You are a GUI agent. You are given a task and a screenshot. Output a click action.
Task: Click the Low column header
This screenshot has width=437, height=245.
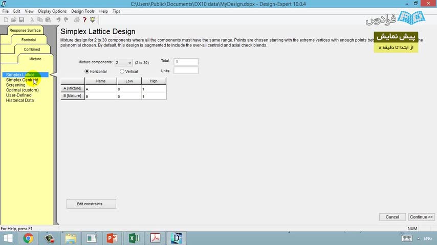[129, 81]
